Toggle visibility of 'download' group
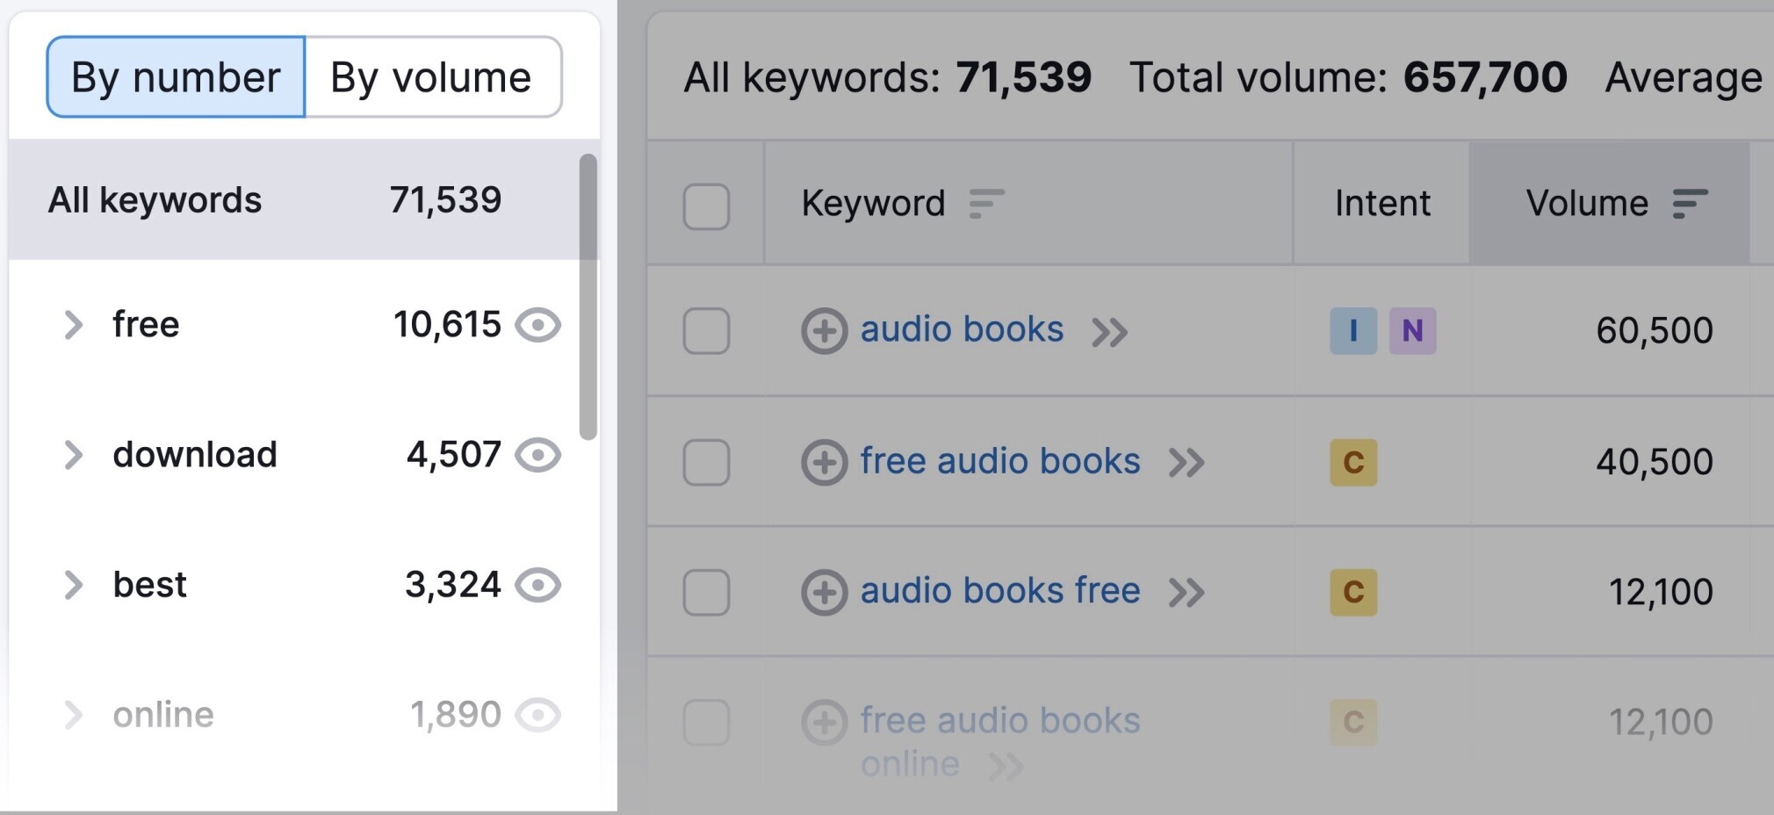 pos(537,455)
